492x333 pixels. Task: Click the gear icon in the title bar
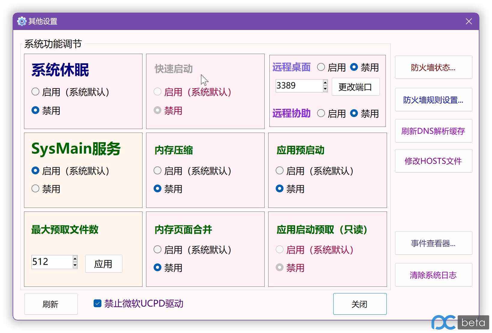point(21,21)
